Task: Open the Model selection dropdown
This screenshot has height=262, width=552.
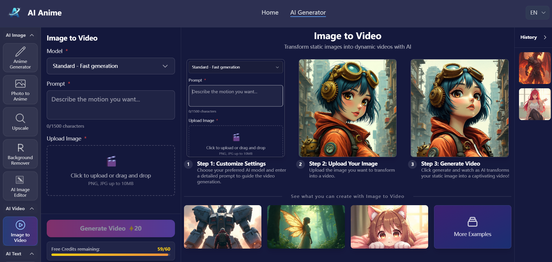Action: [111, 66]
